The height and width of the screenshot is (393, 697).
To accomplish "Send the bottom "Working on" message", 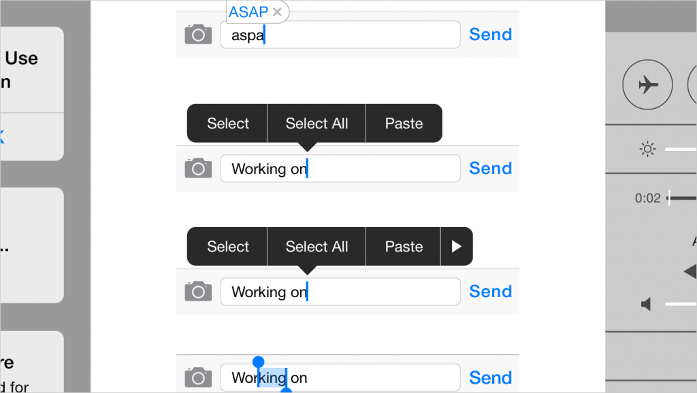I will click(490, 377).
